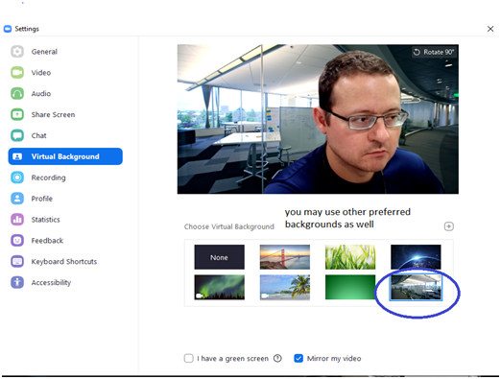Select the aurora borealis video background
The height and width of the screenshot is (379, 501).
220,287
